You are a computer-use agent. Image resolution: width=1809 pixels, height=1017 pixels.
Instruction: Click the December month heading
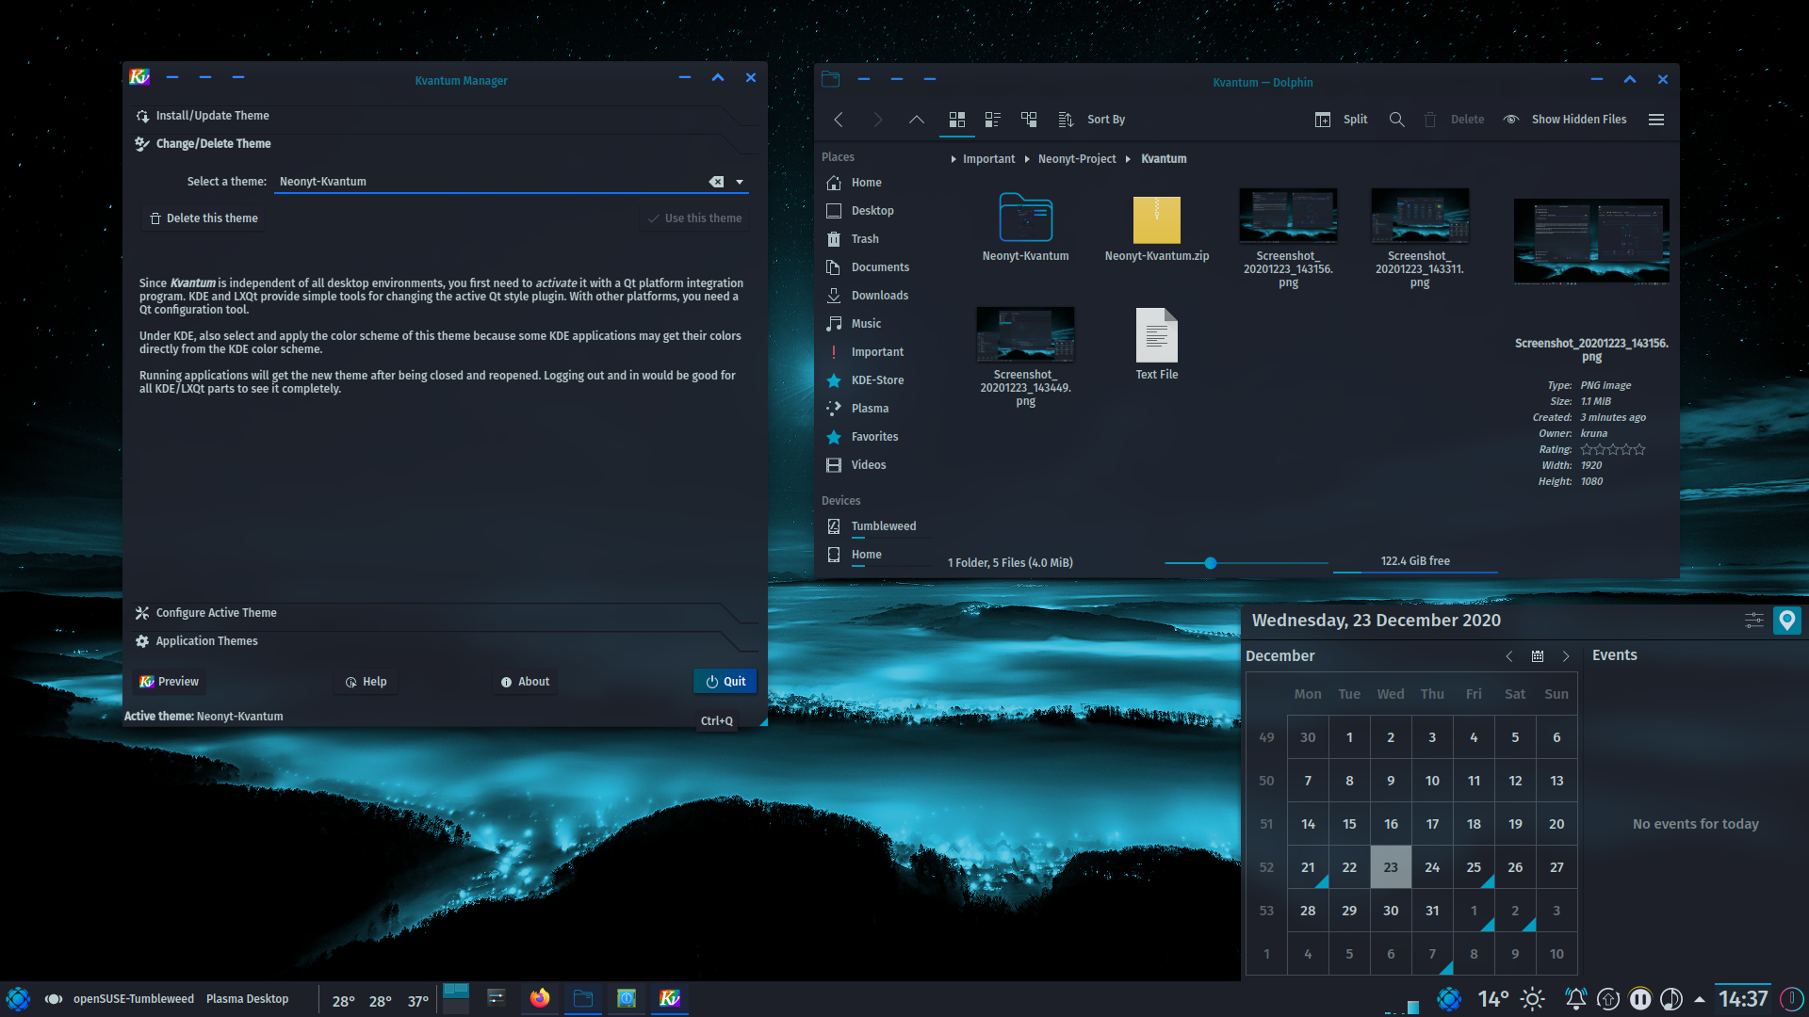pos(1279,656)
